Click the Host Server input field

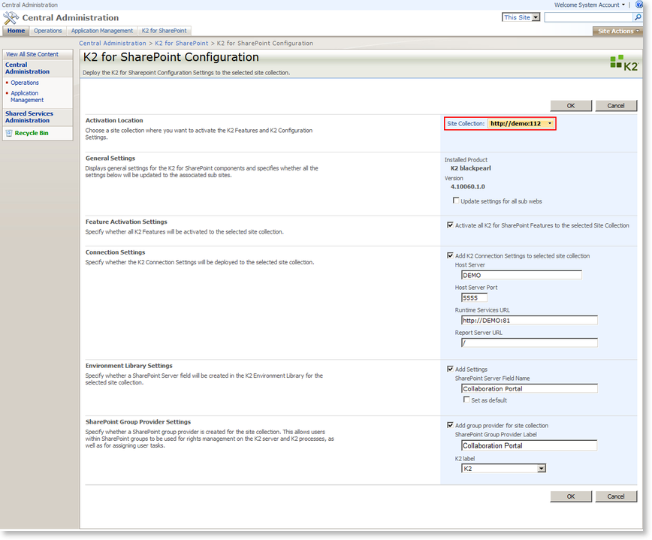point(521,275)
